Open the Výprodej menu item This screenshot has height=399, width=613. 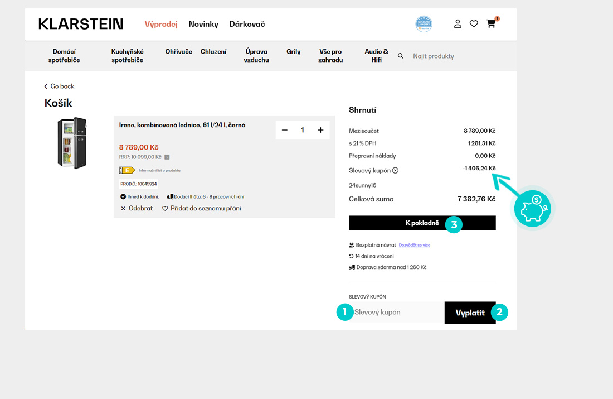[x=161, y=24]
